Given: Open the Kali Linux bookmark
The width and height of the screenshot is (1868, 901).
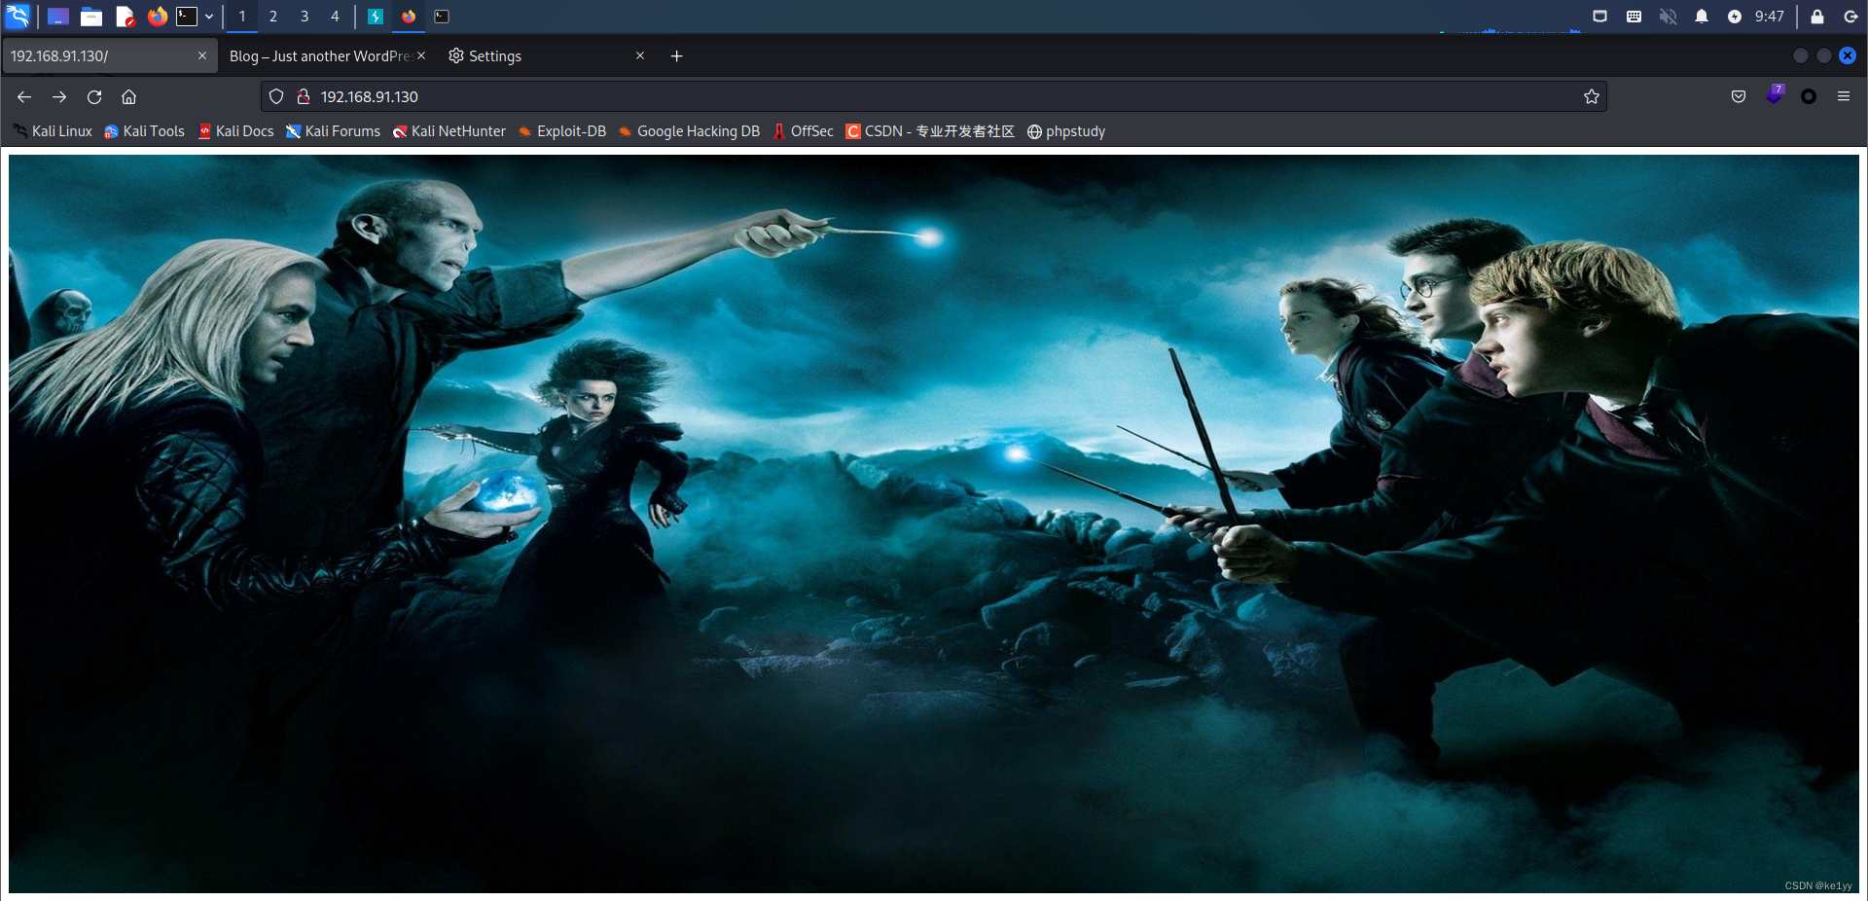Looking at the screenshot, I should 53,131.
